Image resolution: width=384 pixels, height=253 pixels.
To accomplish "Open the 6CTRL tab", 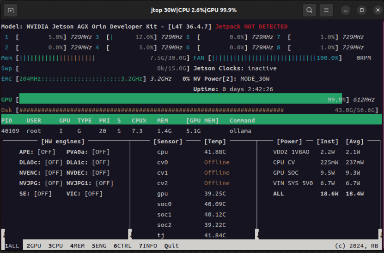I will point(122,246).
